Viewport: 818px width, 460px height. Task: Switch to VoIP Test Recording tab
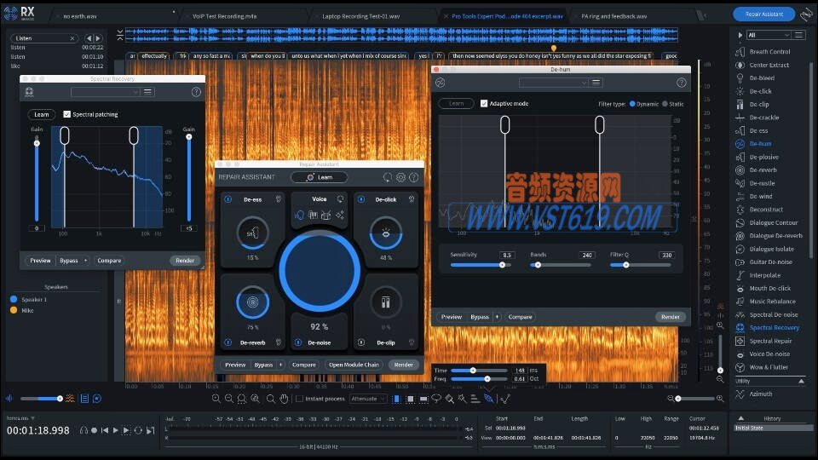click(x=224, y=16)
